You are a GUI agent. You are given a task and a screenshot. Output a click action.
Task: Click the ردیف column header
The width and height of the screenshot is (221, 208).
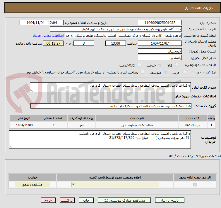211,118
